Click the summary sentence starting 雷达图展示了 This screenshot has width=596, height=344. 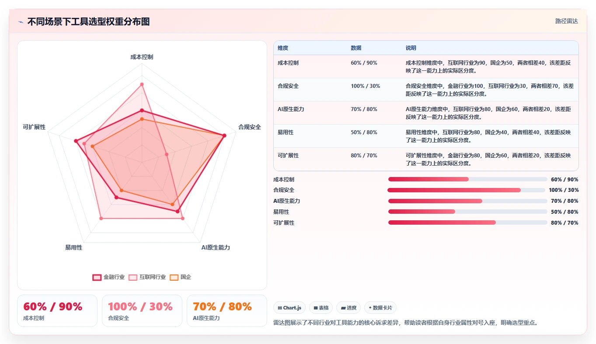(405, 323)
